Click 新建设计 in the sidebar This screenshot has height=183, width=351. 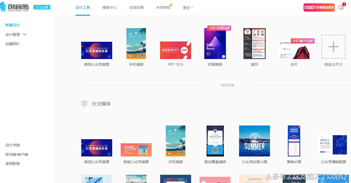[x=12, y=25]
